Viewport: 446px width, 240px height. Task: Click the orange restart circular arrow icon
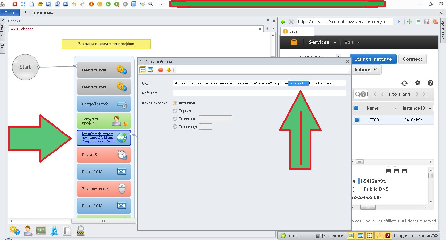click(x=100, y=4)
